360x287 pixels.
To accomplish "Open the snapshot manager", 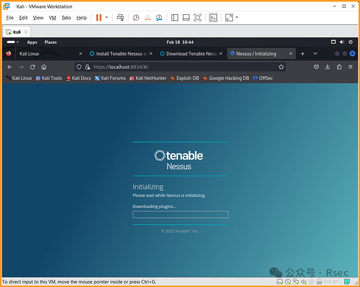I will click(159, 17).
